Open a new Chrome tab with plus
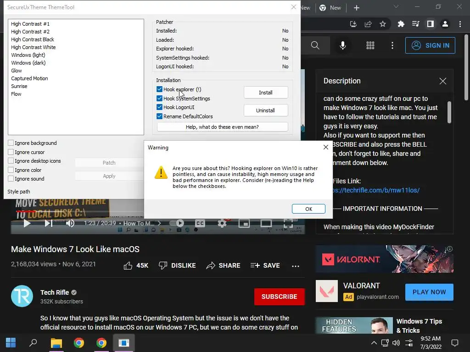The width and height of the screenshot is (470, 352). tap(356, 8)
